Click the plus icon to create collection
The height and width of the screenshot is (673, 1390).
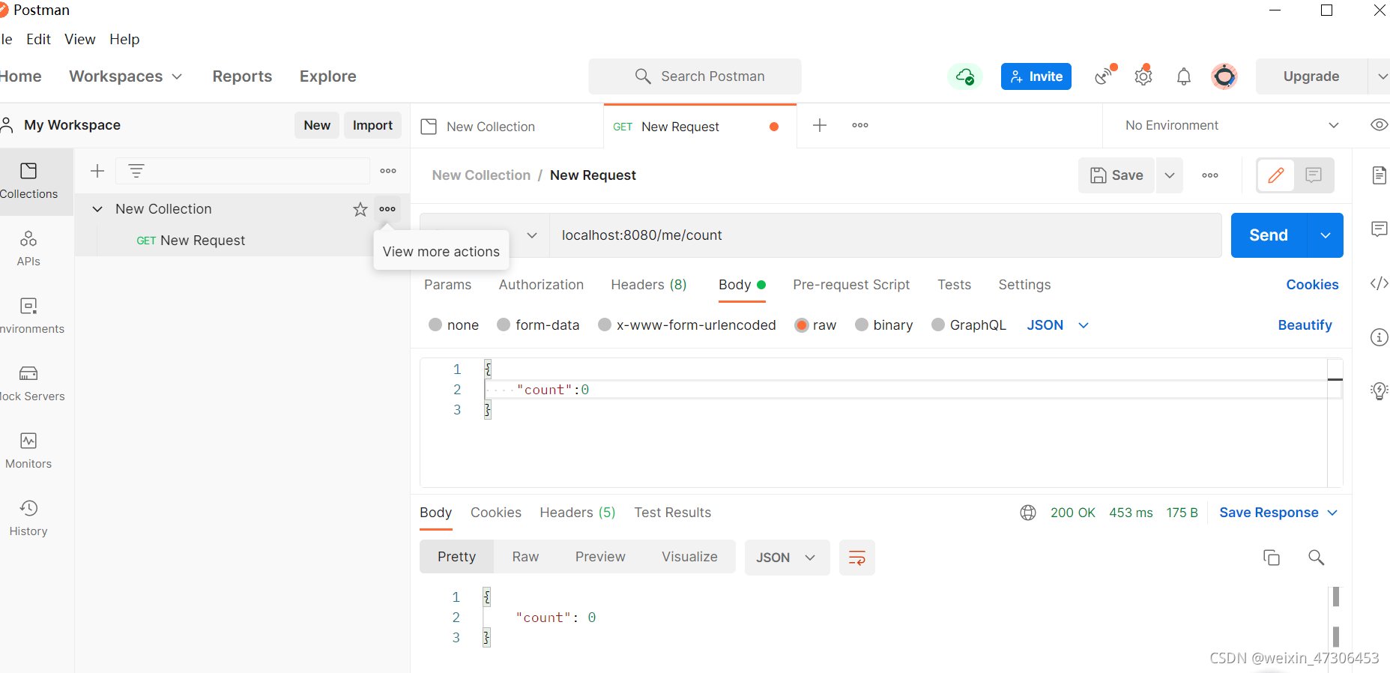pyautogui.click(x=97, y=171)
